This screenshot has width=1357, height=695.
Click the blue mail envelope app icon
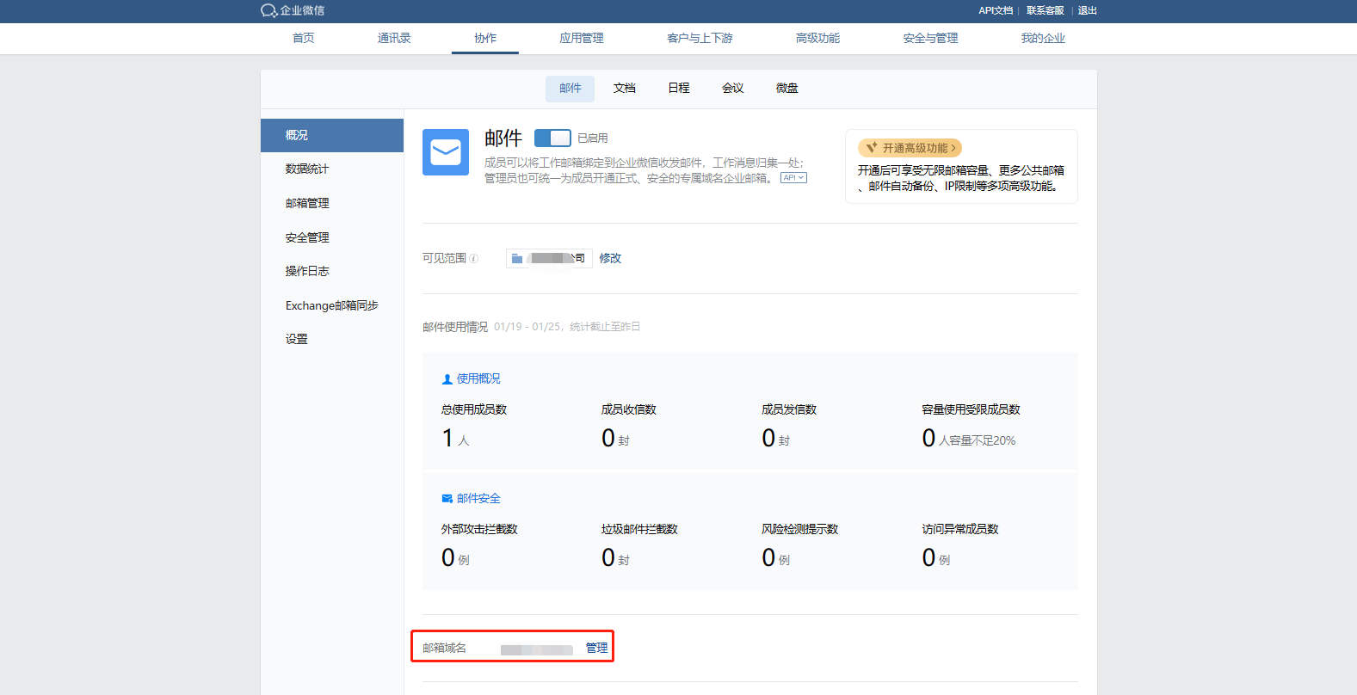[445, 152]
